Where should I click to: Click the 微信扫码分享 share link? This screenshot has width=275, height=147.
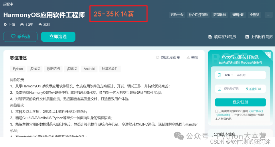pyautogui.click(x=171, y=57)
